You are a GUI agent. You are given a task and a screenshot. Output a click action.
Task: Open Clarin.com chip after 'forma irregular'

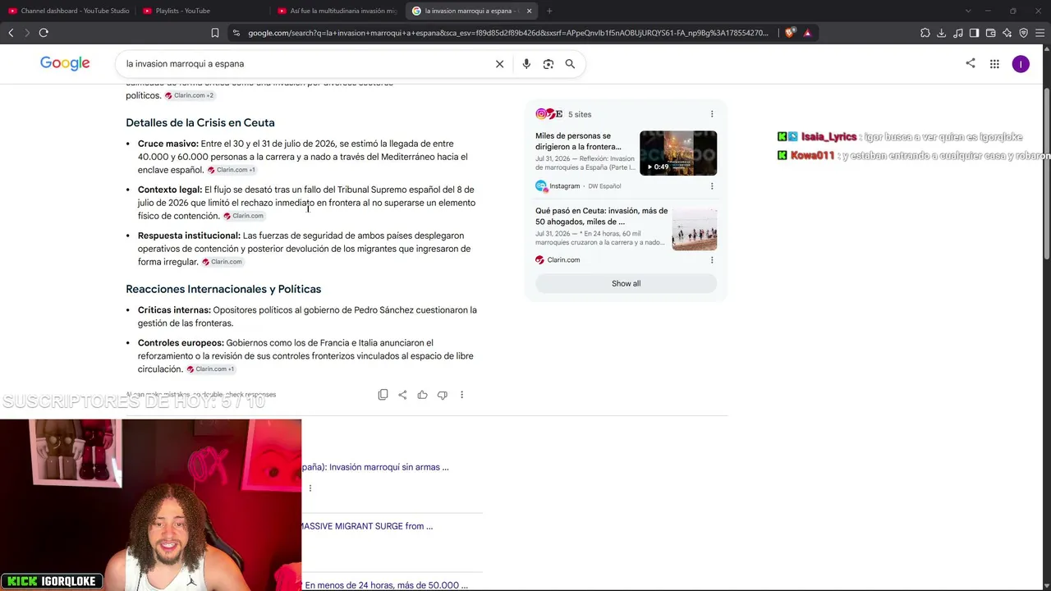[x=223, y=262]
